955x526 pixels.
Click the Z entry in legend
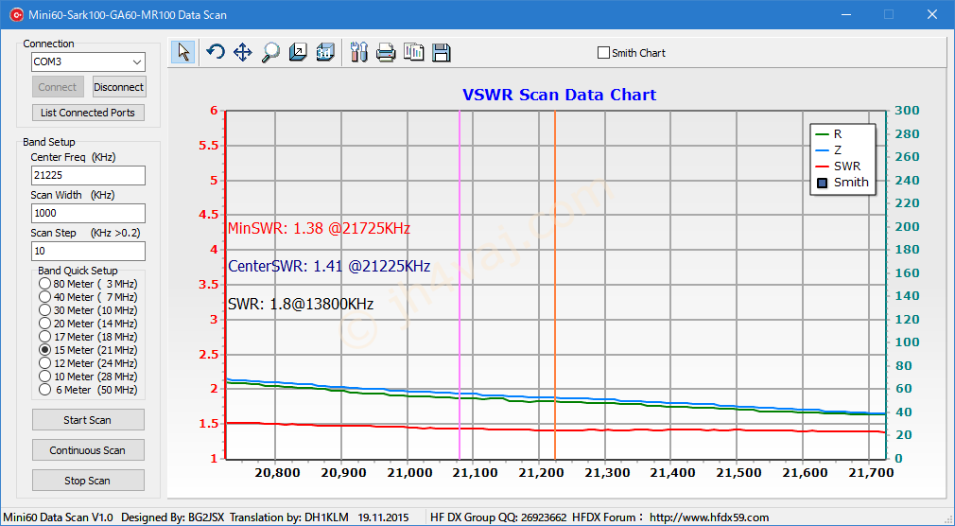point(829,149)
